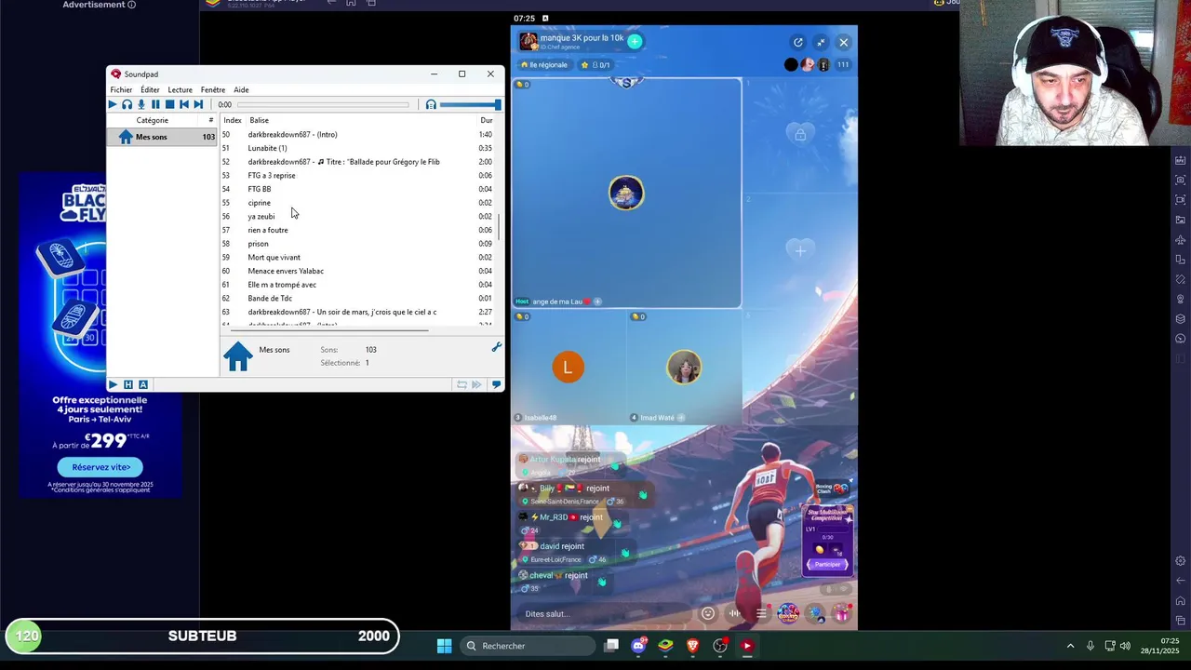Pause playback in Soundpad
The width and height of the screenshot is (1191, 670).
[x=155, y=104]
